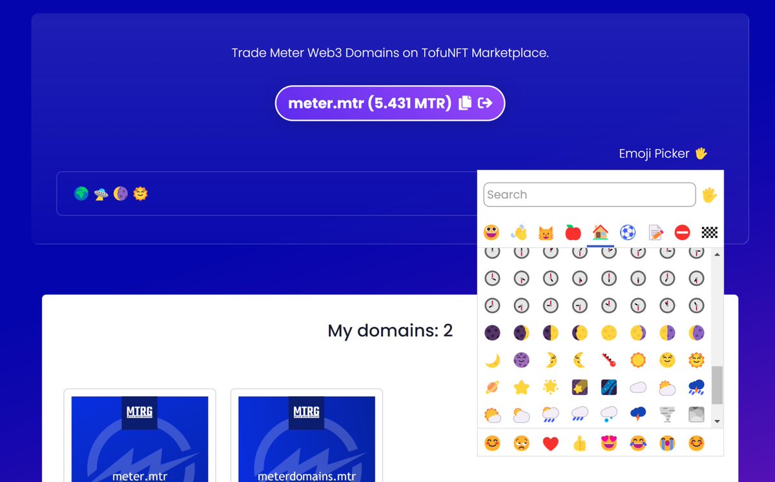
Task: Pick the waning gibbous moon emoji
Action: (638, 333)
